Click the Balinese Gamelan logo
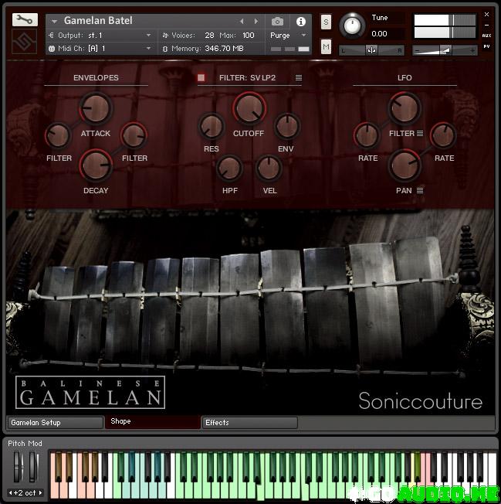 [x=90, y=392]
